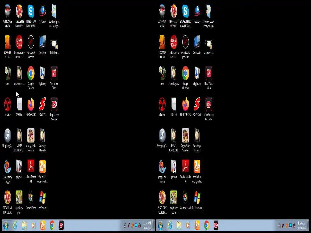Open the Start menu on right taskbar
The width and height of the screenshot is (311, 233).
click(x=160, y=225)
